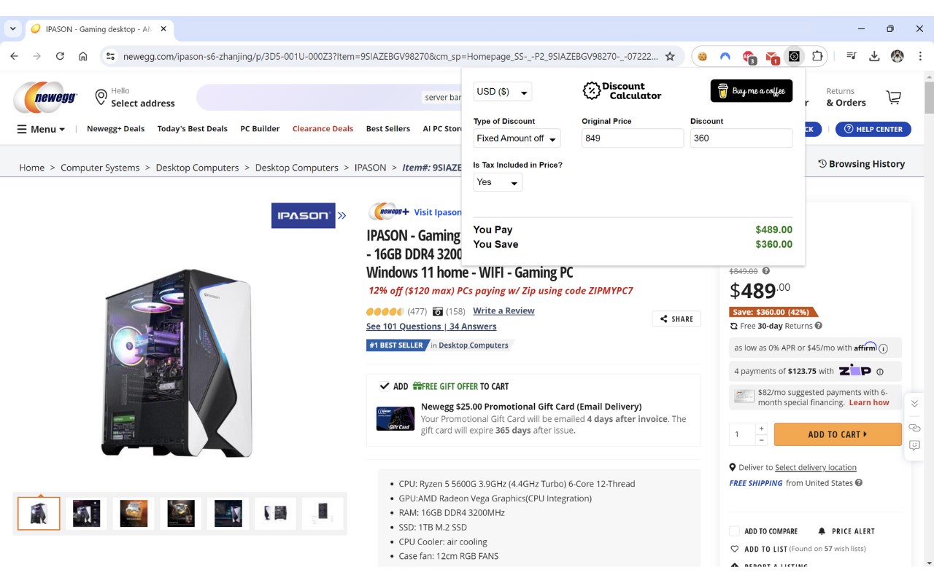934x583 pixels.
Task: Open the USD currency dropdown
Action: tap(503, 92)
